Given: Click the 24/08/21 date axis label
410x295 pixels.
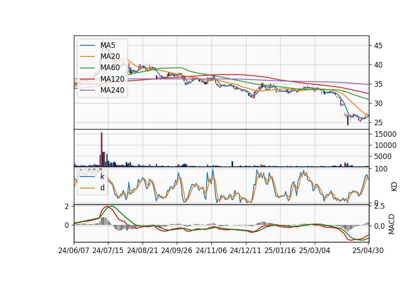Looking at the screenshot, I should [143, 251].
